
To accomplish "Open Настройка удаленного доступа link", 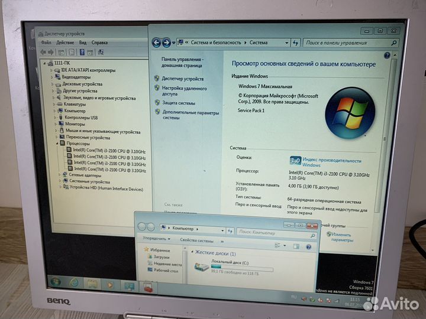I will point(184,91).
